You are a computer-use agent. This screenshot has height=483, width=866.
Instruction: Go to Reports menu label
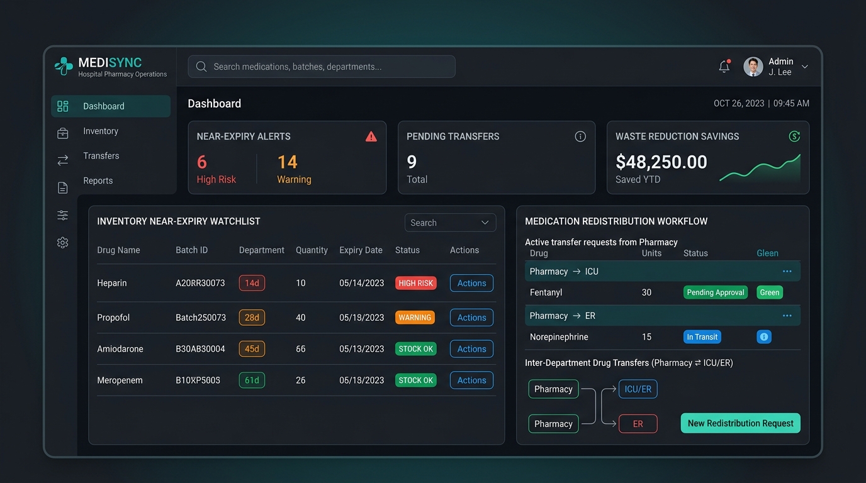pos(98,180)
